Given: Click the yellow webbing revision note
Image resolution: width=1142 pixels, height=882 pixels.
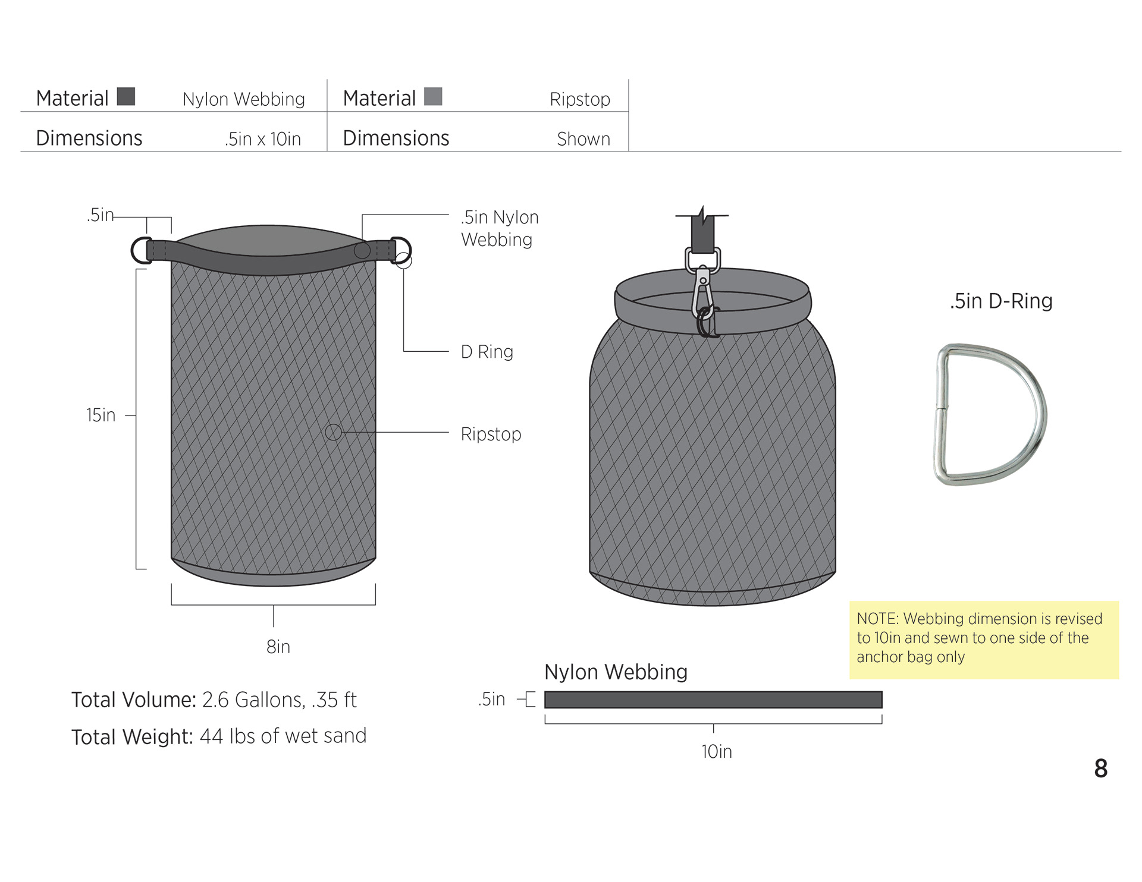Looking at the screenshot, I should tap(984, 640).
